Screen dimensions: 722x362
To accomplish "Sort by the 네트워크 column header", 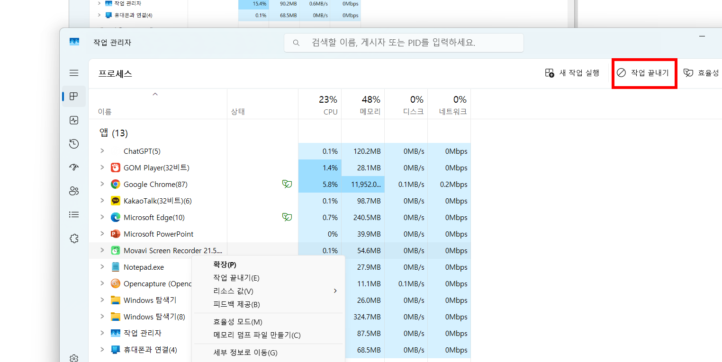I will 449,104.
